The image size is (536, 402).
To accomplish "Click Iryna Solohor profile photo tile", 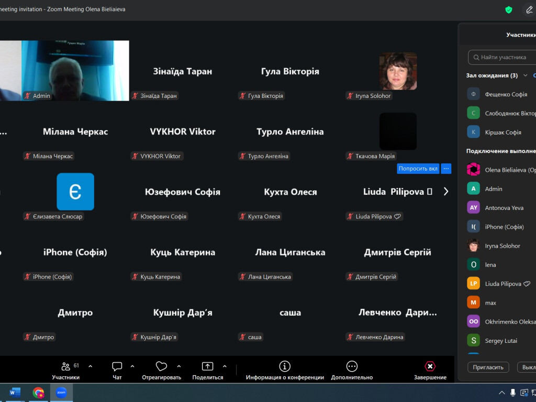I will (x=398, y=71).
